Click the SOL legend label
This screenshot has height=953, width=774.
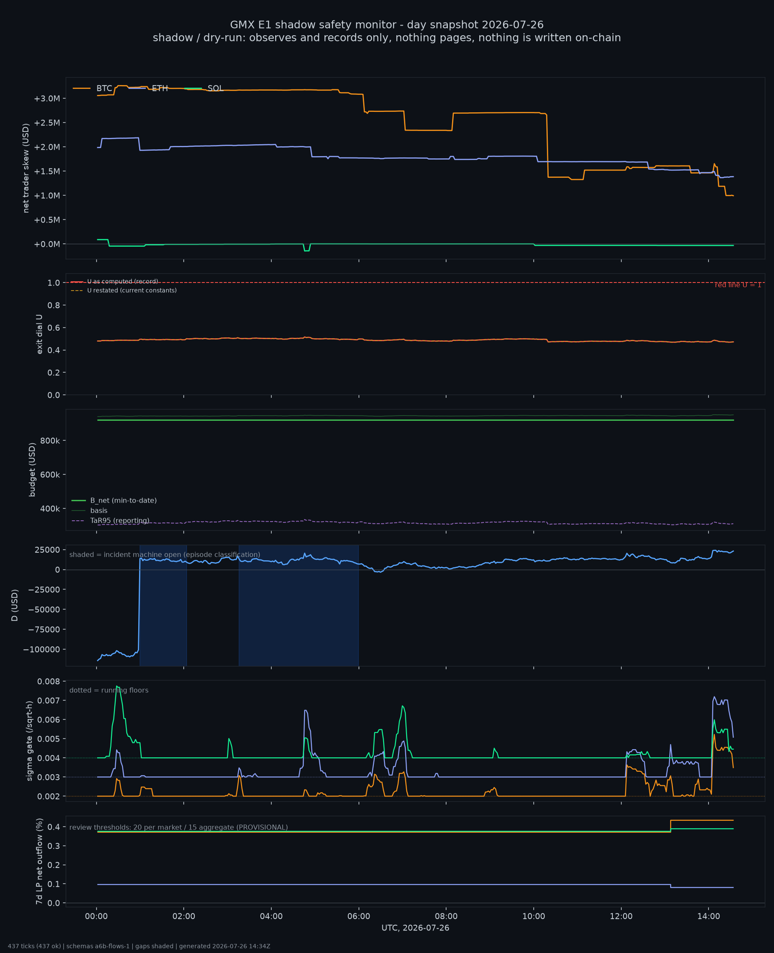215,88
